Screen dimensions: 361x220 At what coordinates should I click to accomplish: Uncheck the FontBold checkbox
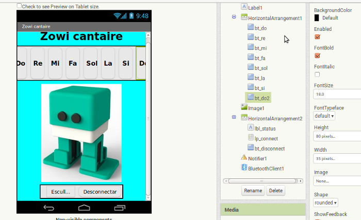pyautogui.click(x=317, y=56)
